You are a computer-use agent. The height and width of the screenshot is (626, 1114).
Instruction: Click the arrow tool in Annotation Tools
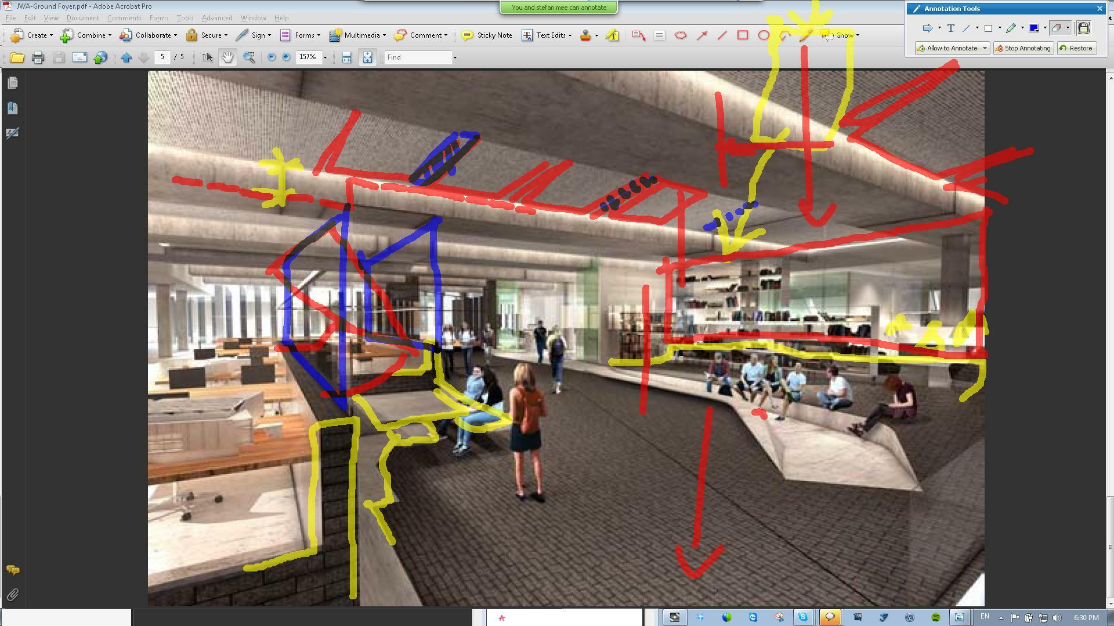tap(927, 28)
